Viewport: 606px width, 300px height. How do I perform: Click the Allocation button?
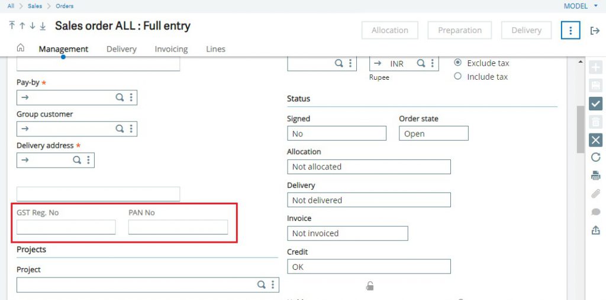389,31
